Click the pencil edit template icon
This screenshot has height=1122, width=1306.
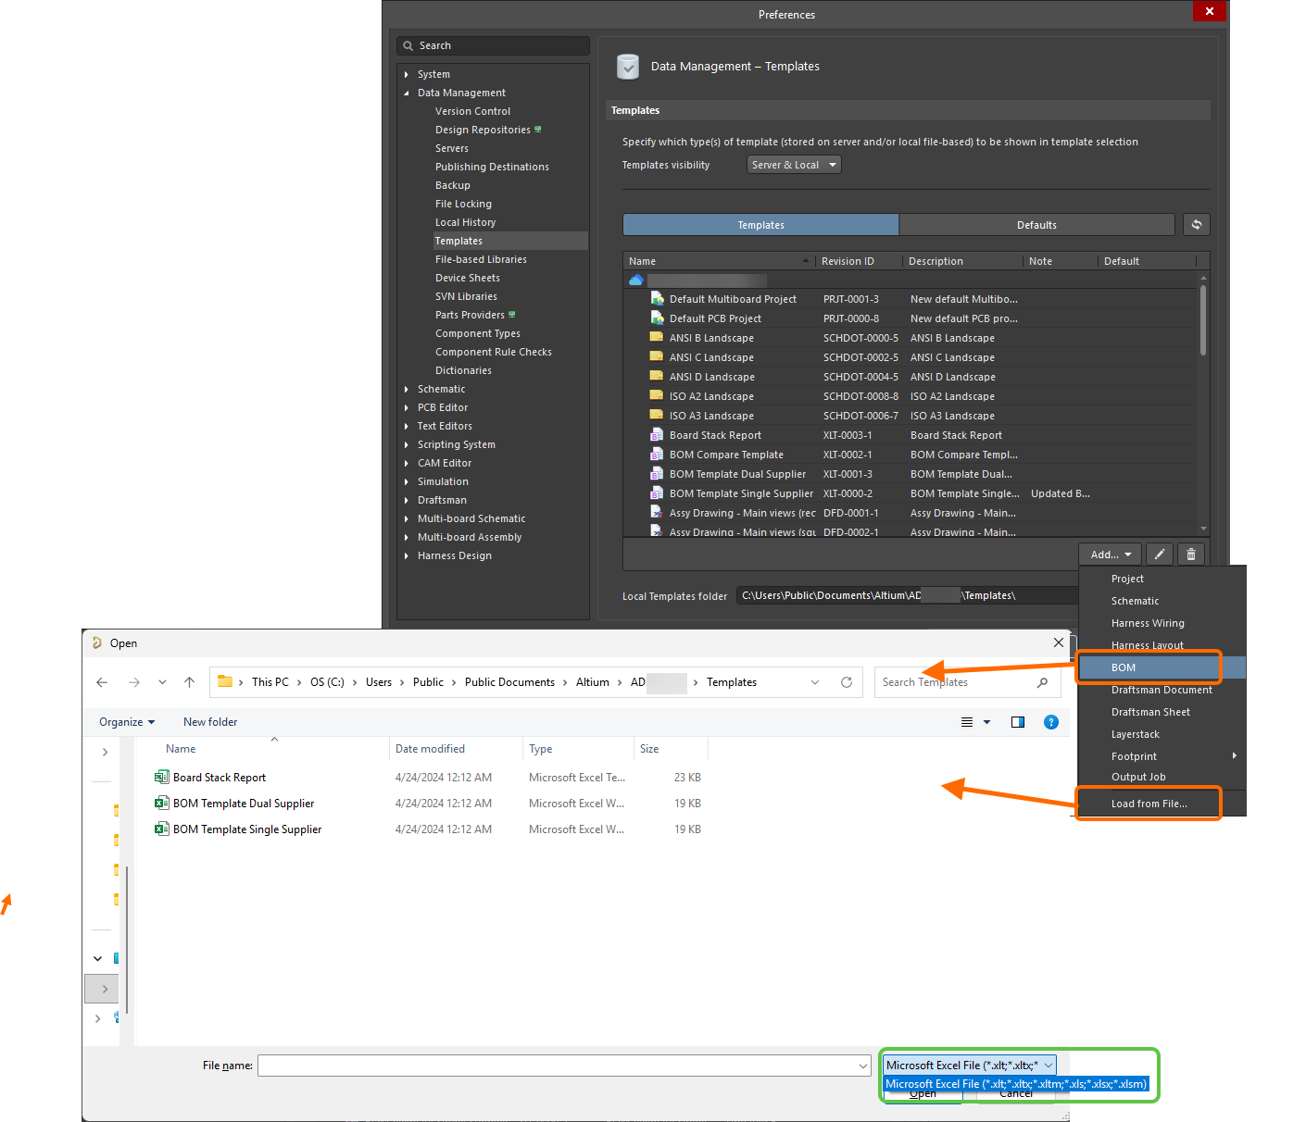1160,555
